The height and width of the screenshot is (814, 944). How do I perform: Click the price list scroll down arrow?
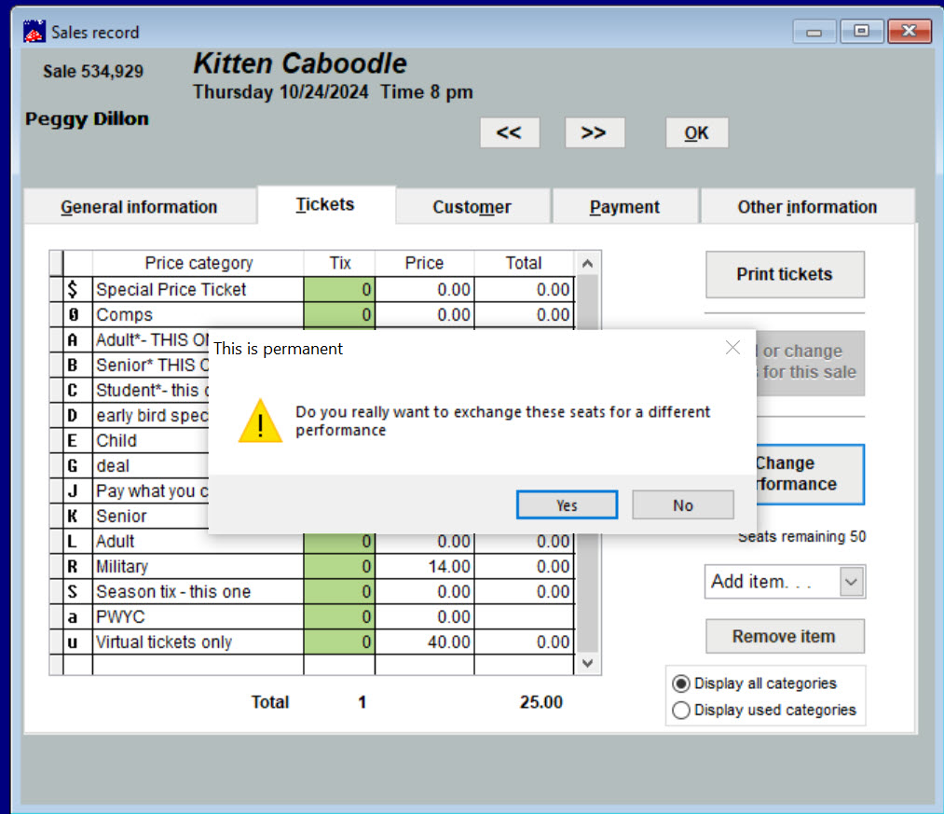point(588,663)
